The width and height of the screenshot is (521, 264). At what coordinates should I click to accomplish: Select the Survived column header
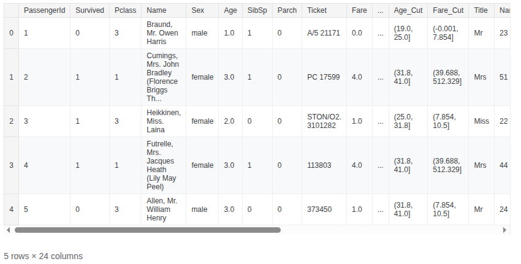point(89,10)
